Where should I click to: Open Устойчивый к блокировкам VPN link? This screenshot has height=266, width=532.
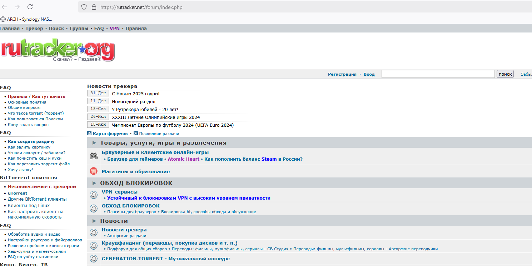189,198
